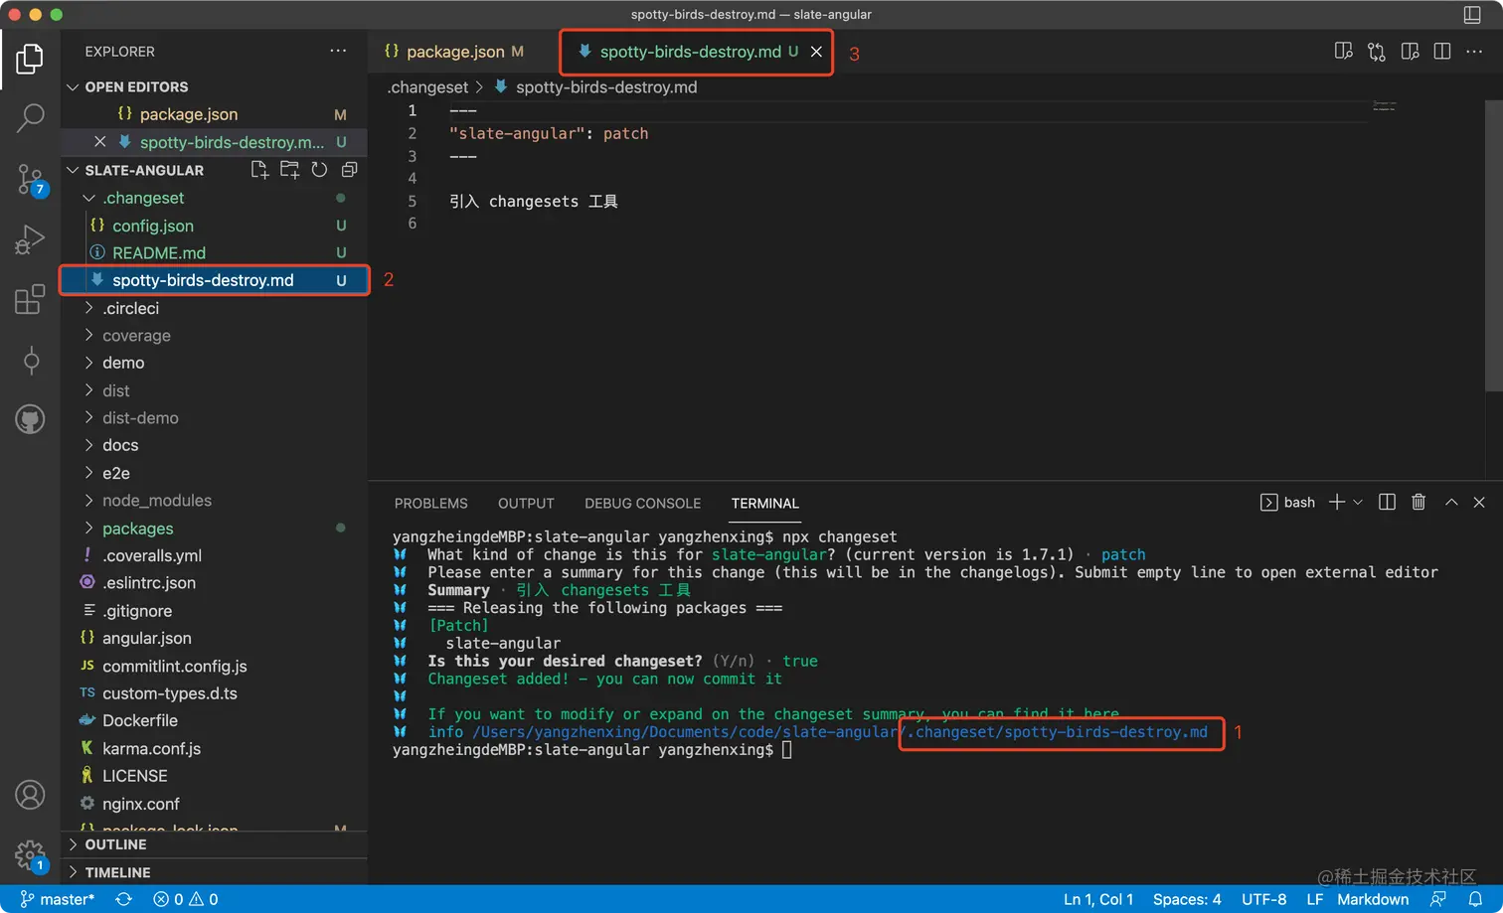Open notifications bell in status bar
Screen dimensions: 1503x913
coord(1475,899)
